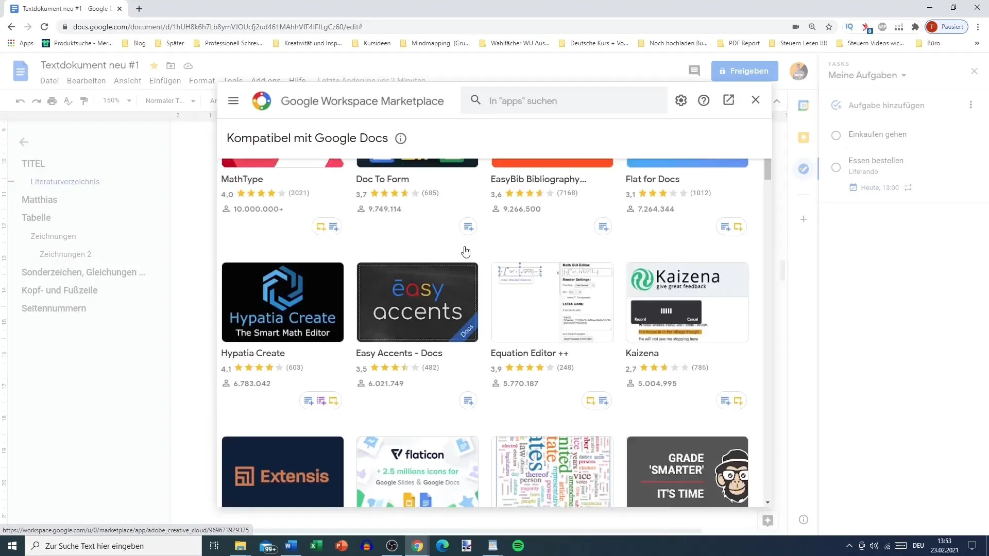Open the 150% zoom dropdown
Screen dimensions: 989x556
point(117,100)
